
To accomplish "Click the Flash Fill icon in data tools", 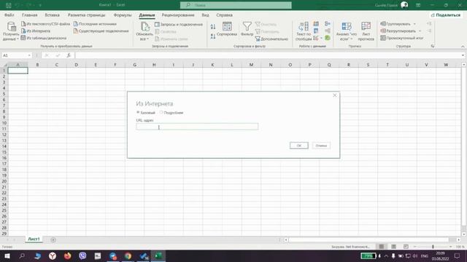I will tap(316, 24).
